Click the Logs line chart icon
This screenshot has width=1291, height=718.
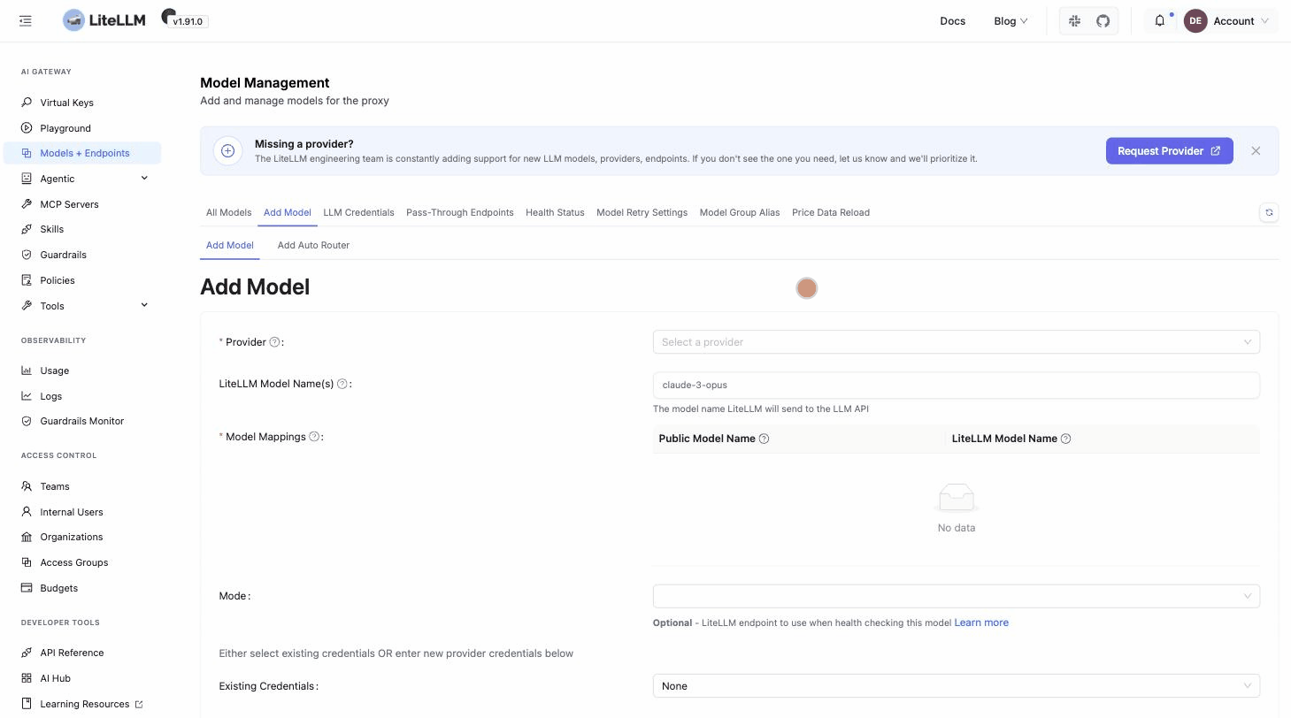click(27, 396)
